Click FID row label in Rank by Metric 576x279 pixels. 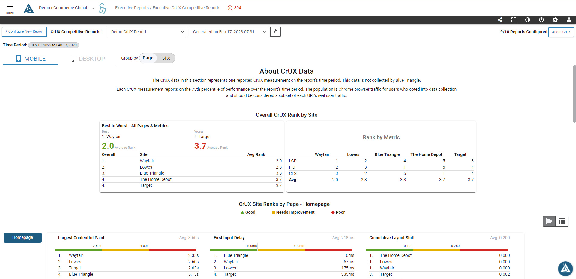click(292, 167)
